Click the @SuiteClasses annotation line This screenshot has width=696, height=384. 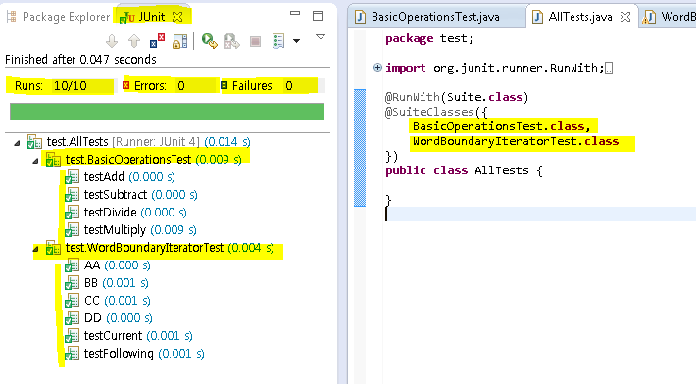pos(436,112)
